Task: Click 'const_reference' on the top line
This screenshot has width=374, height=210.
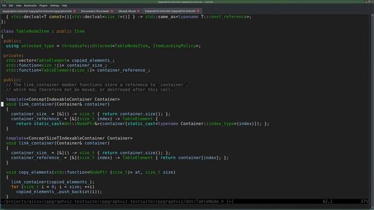Action: click(227, 17)
